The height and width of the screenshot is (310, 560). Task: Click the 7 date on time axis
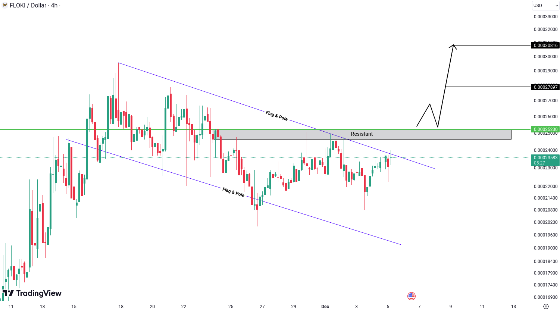(x=419, y=307)
